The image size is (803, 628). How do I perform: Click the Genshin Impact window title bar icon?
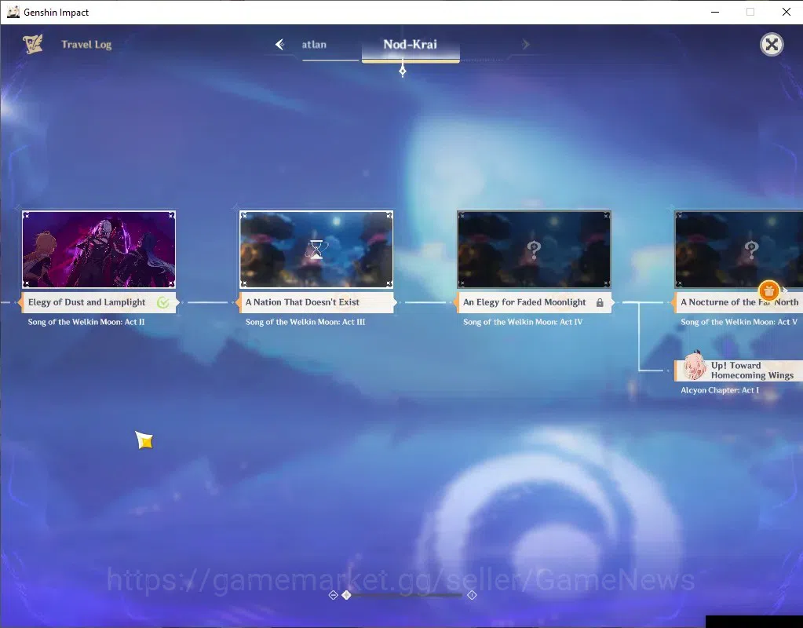[x=13, y=12]
